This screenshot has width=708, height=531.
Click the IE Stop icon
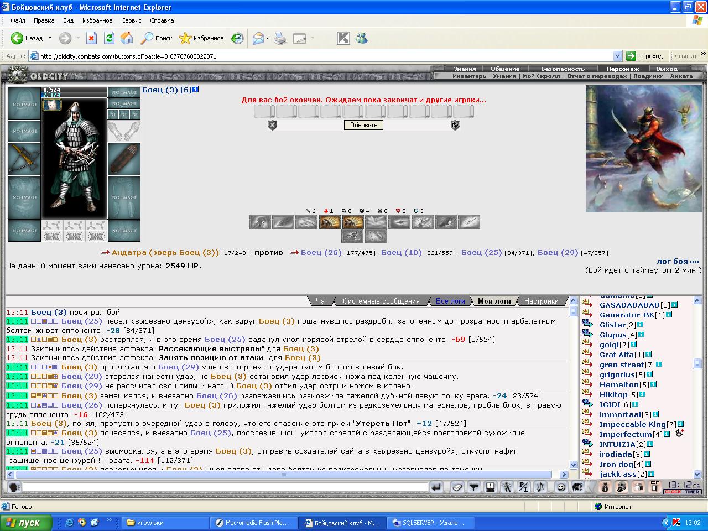[92, 38]
